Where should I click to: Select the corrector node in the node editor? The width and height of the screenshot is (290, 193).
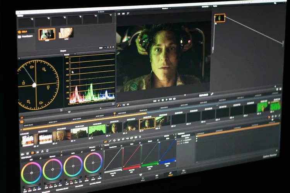point(220,18)
